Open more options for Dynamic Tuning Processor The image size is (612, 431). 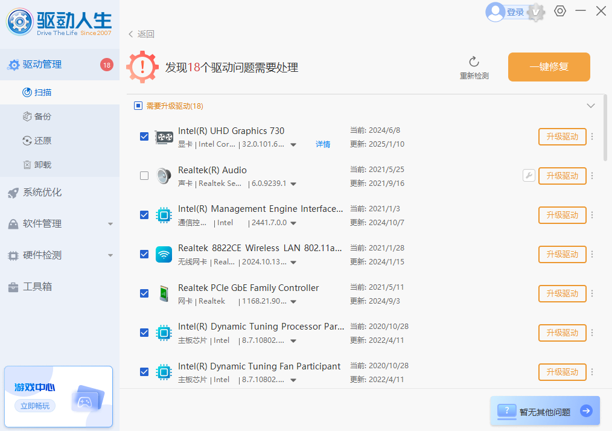[x=592, y=333]
